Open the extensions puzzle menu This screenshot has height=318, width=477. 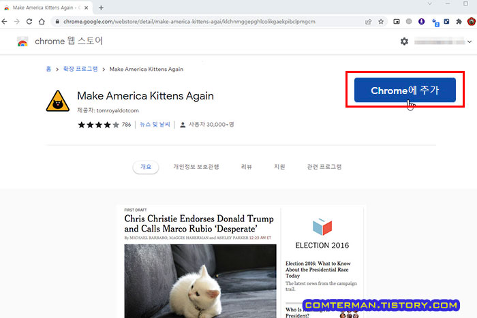coord(459,22)
